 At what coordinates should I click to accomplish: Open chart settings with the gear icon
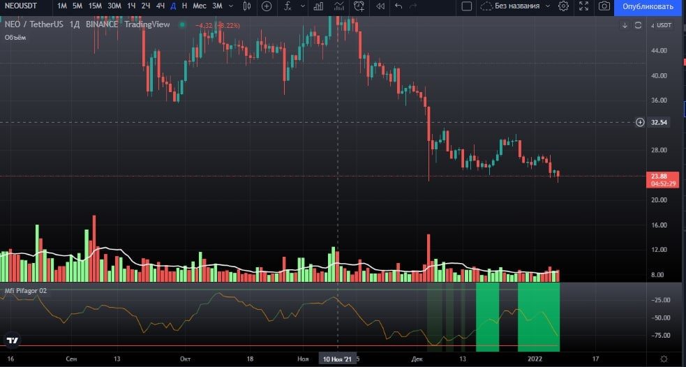point(563,6)
